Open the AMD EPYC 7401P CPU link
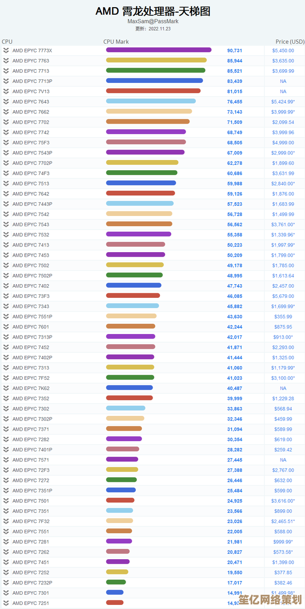 click(x=32, y=449)
